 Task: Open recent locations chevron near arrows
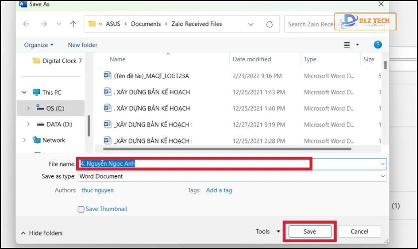[x=59, y=24]
